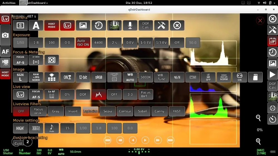The image size is (278, 156).
Task: Select the OFF liveview filter
Action: click(x=21, y=111)
